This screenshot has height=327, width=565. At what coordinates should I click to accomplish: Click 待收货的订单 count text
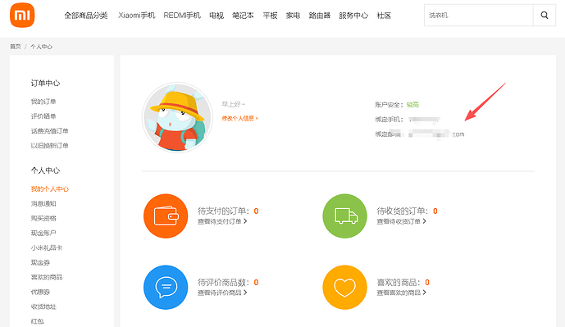tap(407, 211)
